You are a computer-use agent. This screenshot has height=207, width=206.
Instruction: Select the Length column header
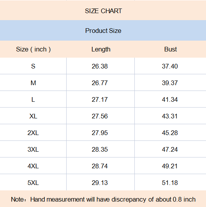click(x=101, y=50)
